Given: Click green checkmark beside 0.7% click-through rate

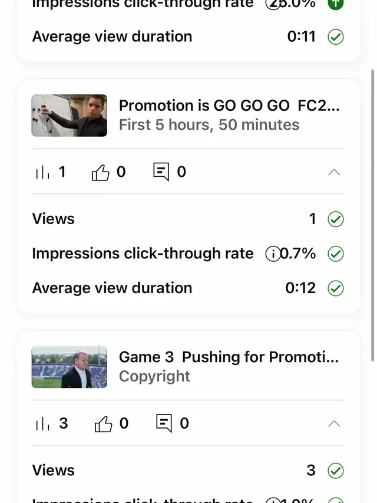Looking at the screenshot, I should point(335,254).
